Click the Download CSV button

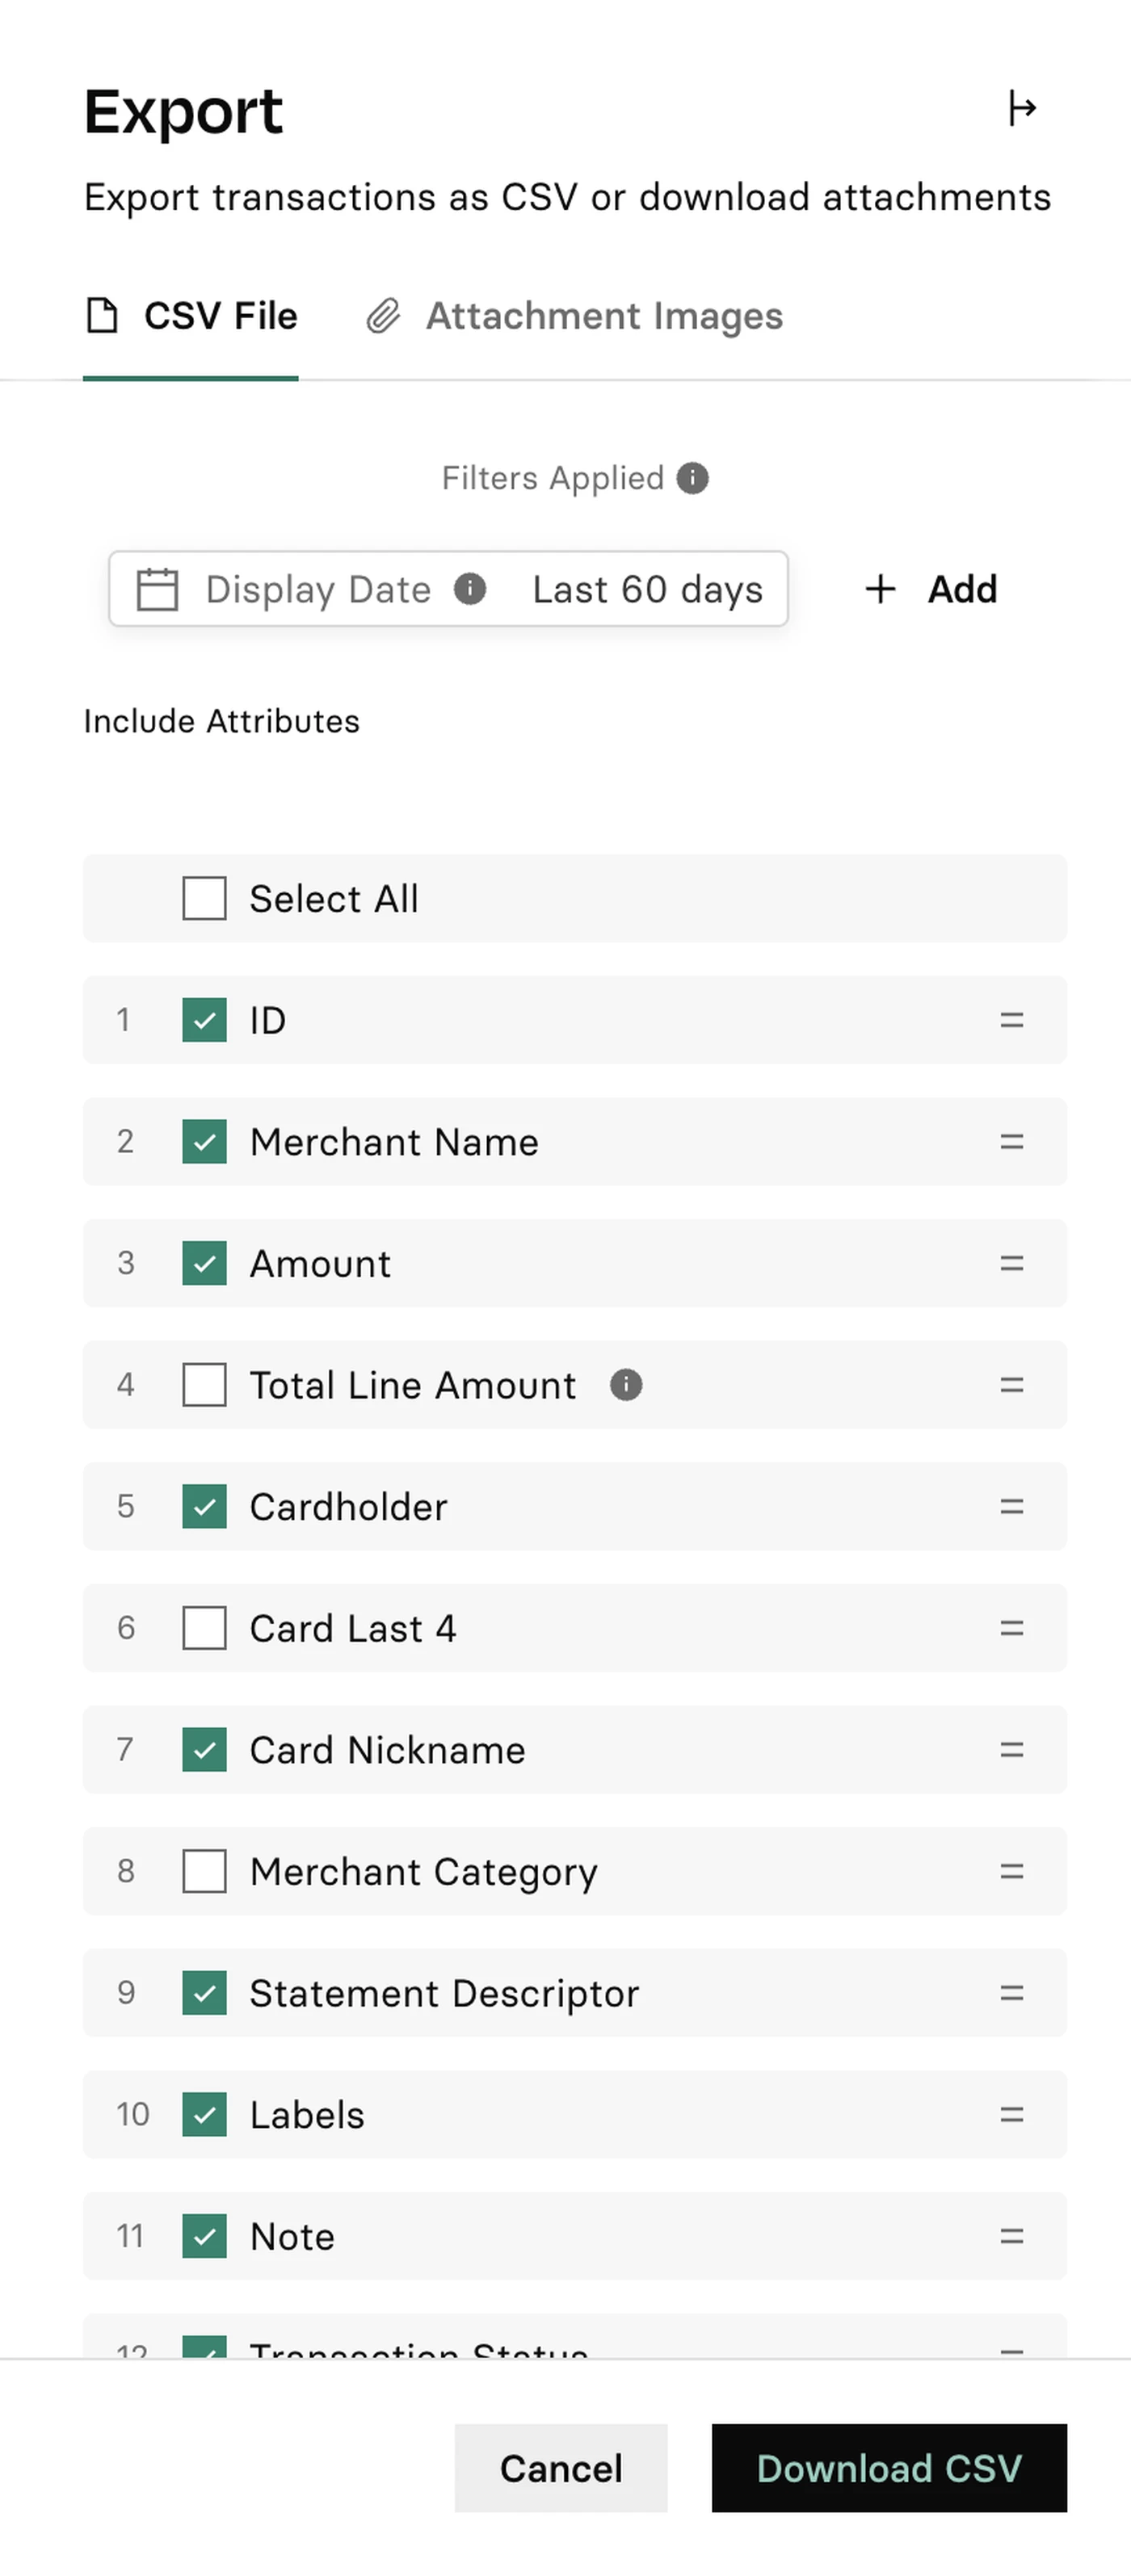[889, 2467]
